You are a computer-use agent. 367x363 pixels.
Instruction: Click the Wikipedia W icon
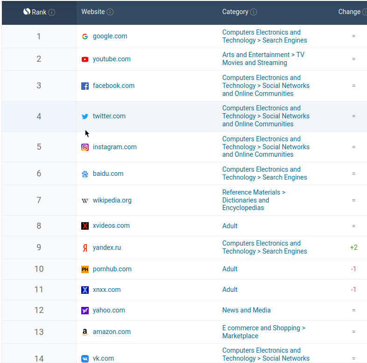(85, 201)
